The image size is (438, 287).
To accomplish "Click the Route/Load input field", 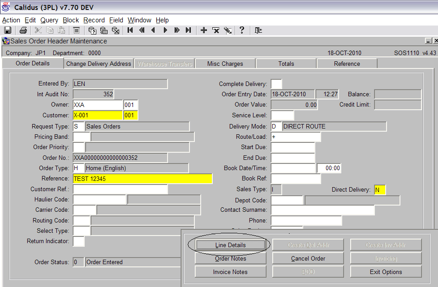I will coord(296,137).
